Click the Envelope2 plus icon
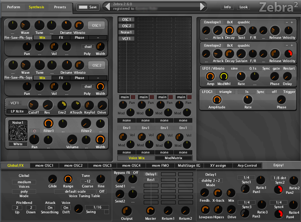 tap(292, 46)
